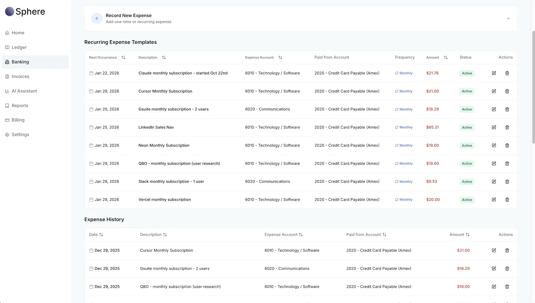
Task: Edit the Dec 29 QBO expense history entry
Action: (494, 287)
